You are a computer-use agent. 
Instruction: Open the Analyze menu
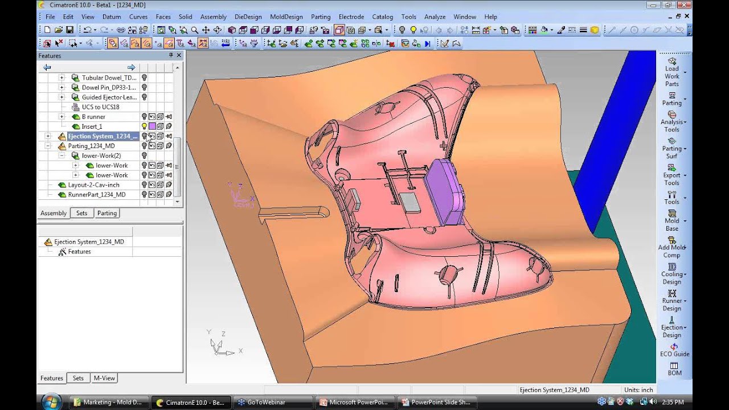(x=435, y=17)
